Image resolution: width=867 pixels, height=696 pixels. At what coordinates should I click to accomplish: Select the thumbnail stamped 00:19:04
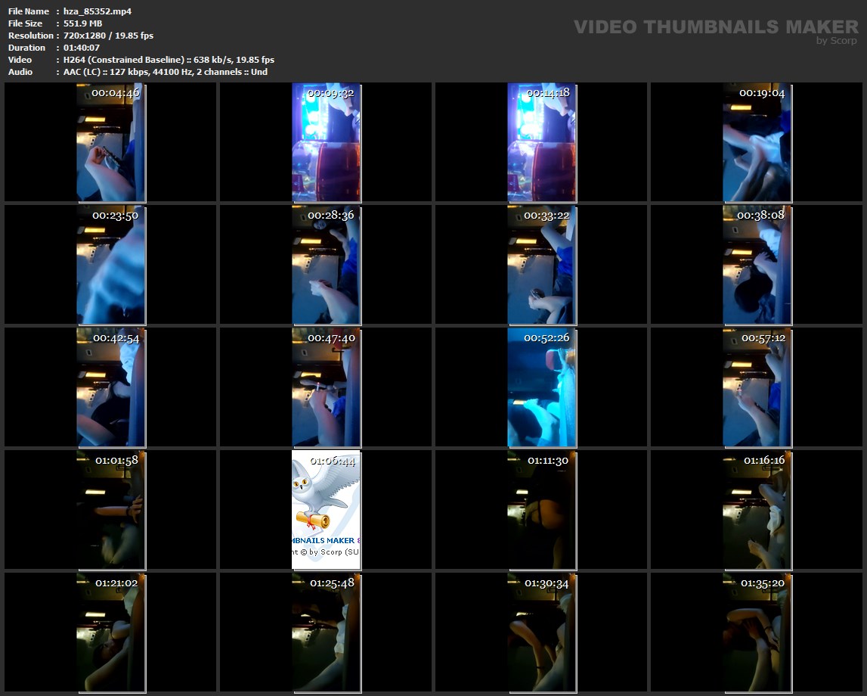(x=757, y=142)
